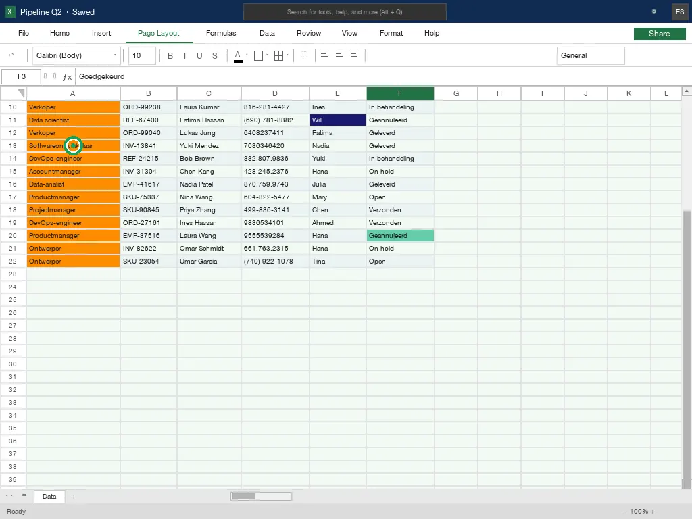This screenshot has height=519, width=692.
Task: Open the Formulas tab
Action: pyautogui.click(x=221, y=33)
